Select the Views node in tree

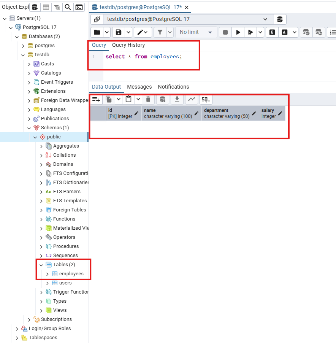point(60,310)
